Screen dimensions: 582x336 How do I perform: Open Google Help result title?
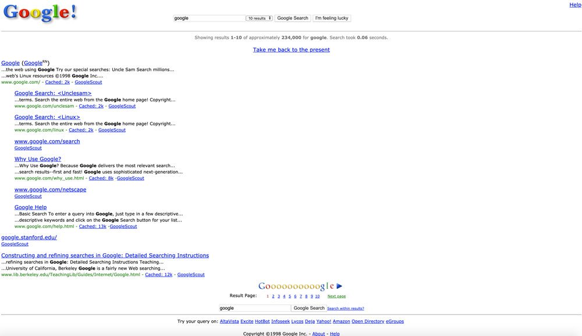coord(30,207)
